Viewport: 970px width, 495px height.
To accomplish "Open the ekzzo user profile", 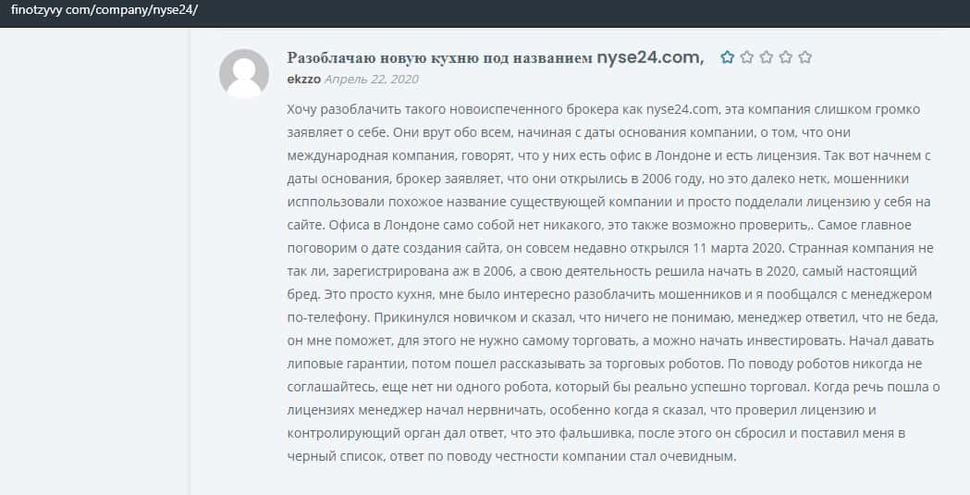I will point(303,80).
